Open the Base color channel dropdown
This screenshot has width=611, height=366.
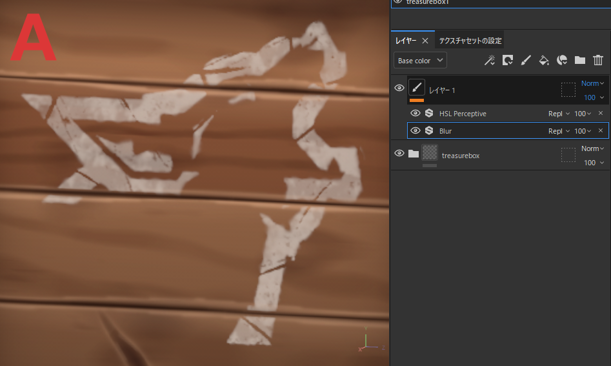pyautogui.click(x=420, y=61)
